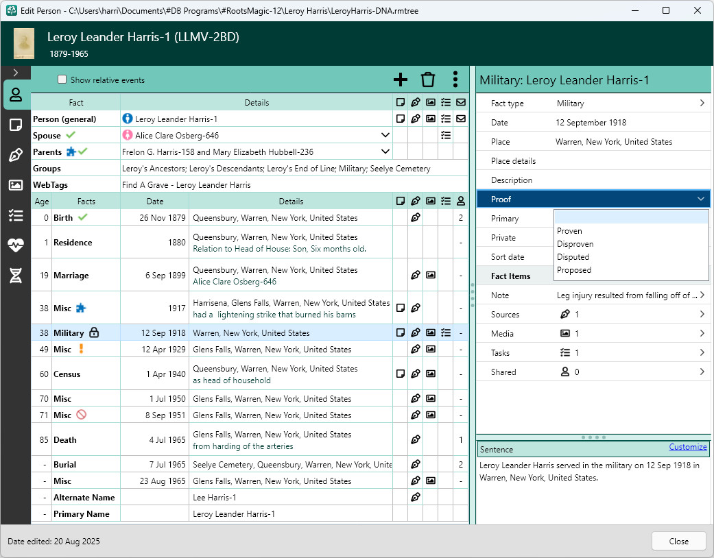Collapse the Proof dropdown
The width and height of the screenshot is (714, 558).
701,199
